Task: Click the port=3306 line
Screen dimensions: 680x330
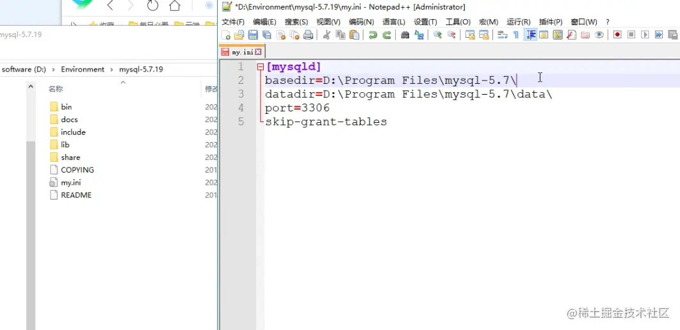Action: 297,108
